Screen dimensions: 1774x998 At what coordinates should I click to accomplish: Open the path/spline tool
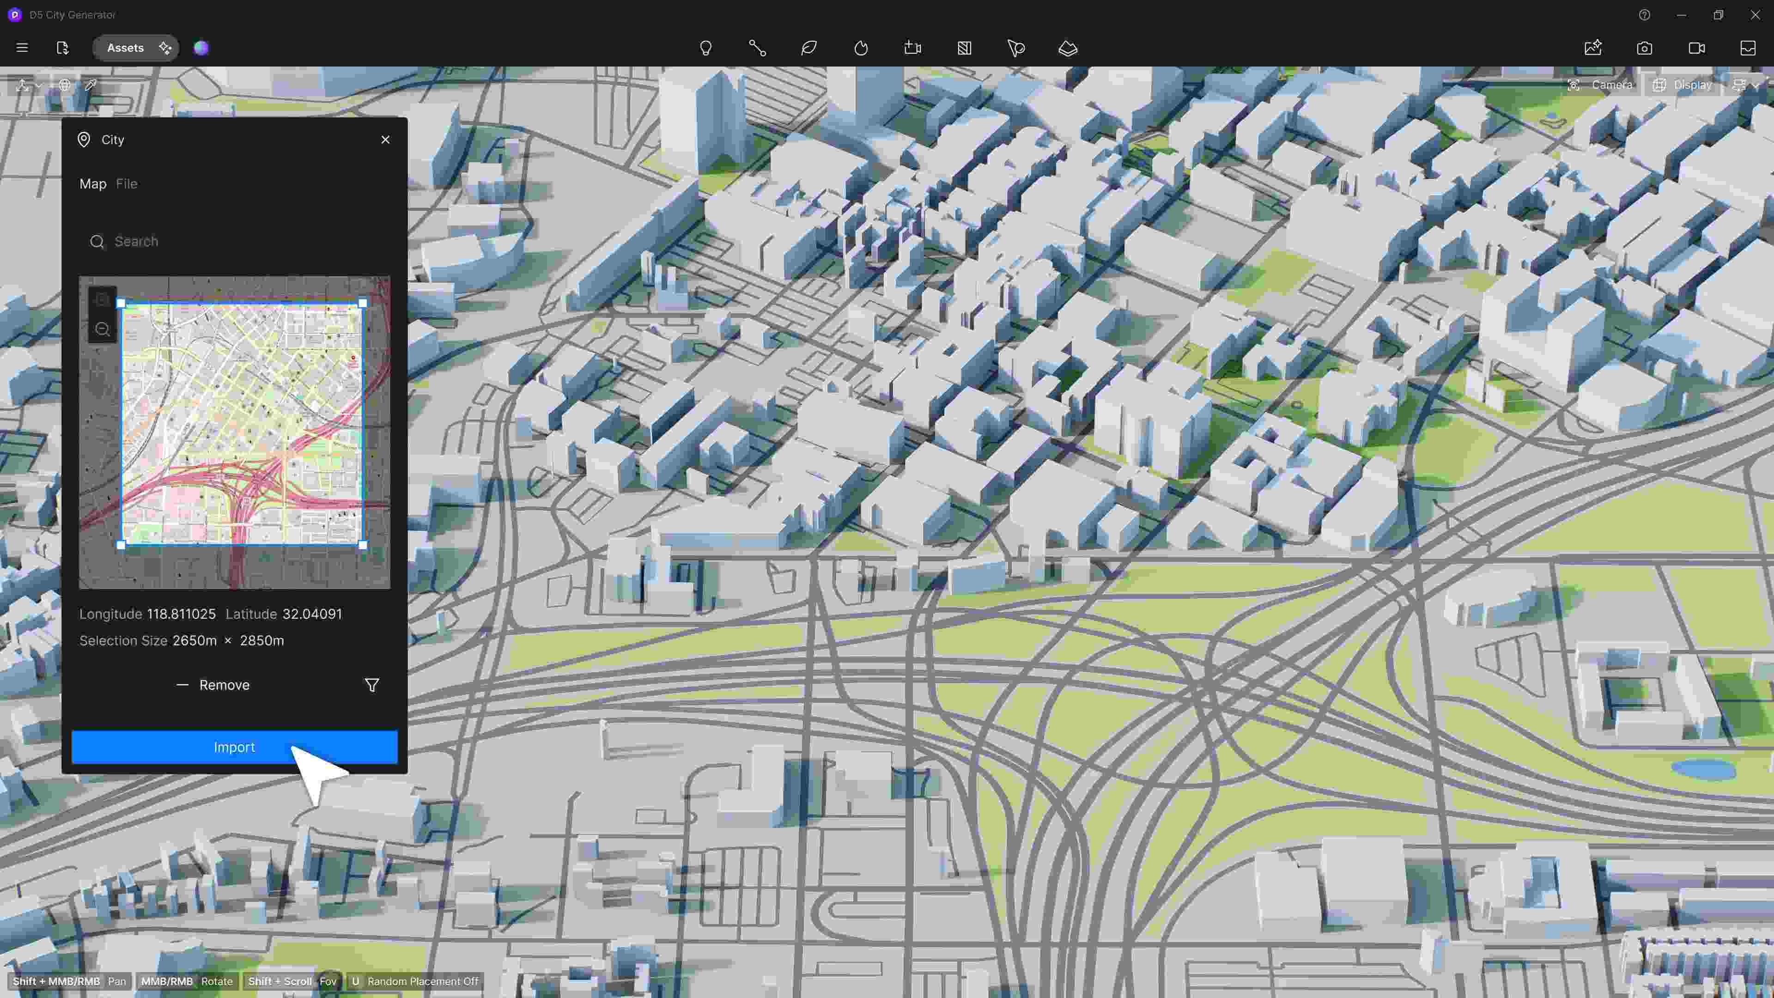[758, 48]
